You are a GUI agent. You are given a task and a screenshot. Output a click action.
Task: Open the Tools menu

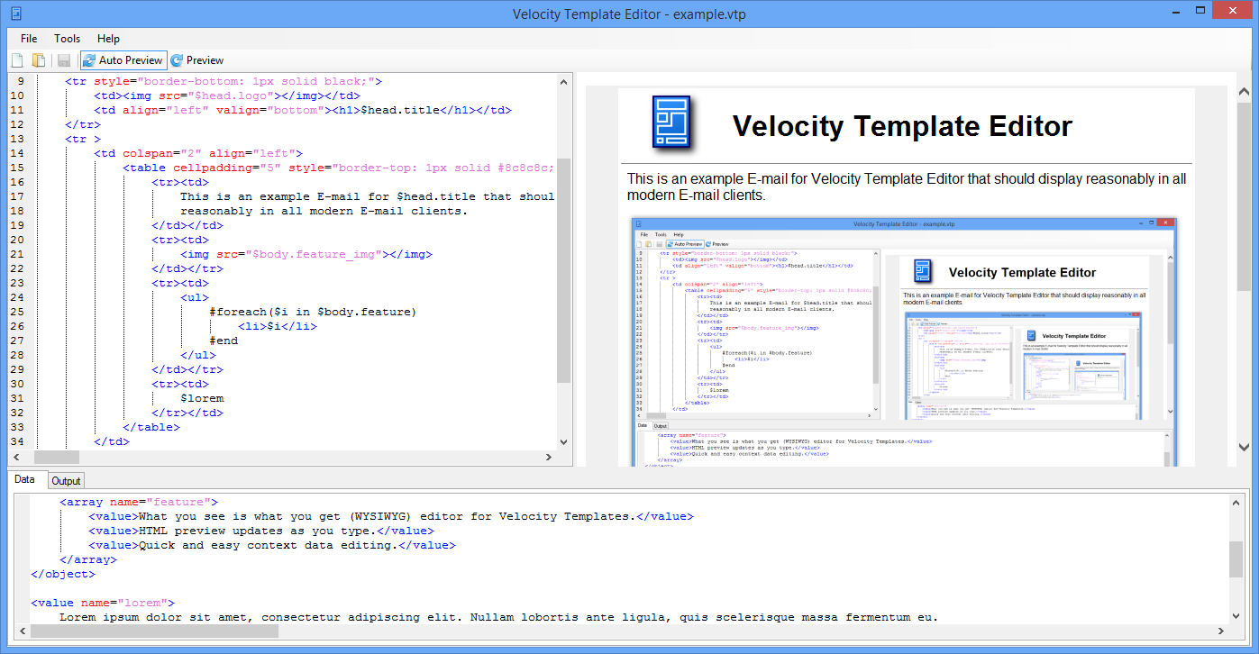pyautogui.click(x=67, y=39)
